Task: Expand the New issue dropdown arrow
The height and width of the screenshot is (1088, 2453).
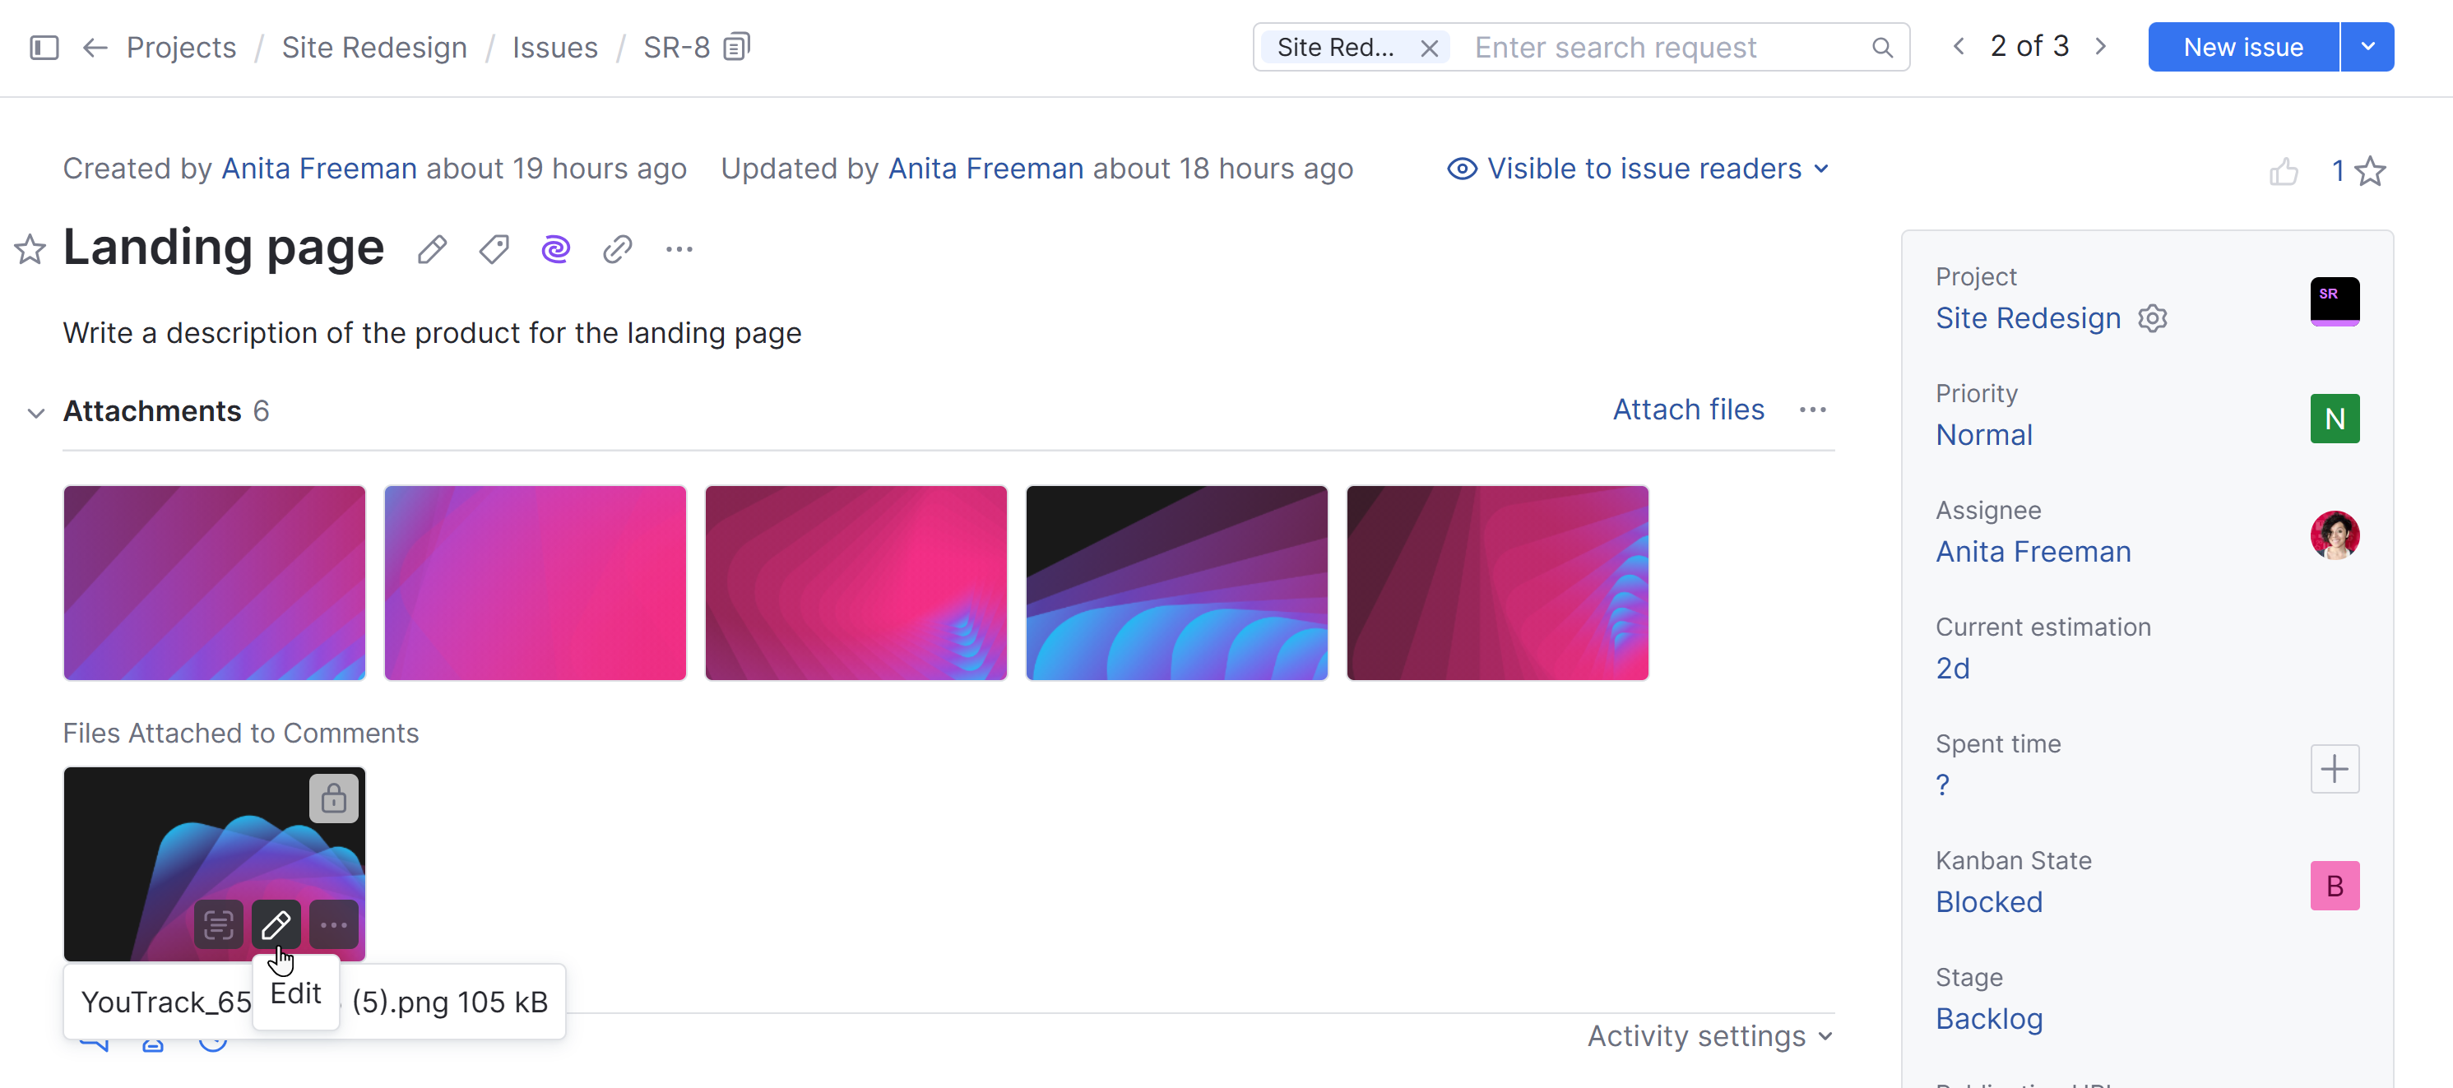Action: pyautogui.click(x=2367, y=46)
